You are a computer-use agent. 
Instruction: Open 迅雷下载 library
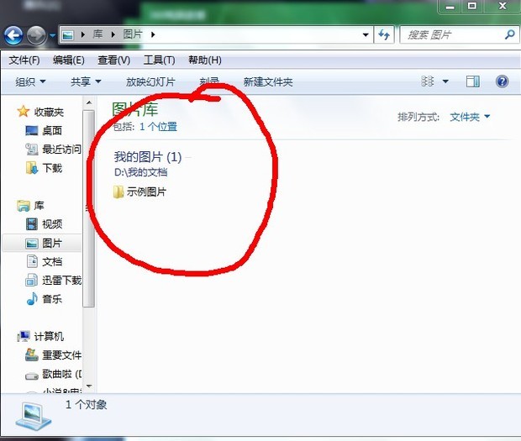click(x=62, y=281)
